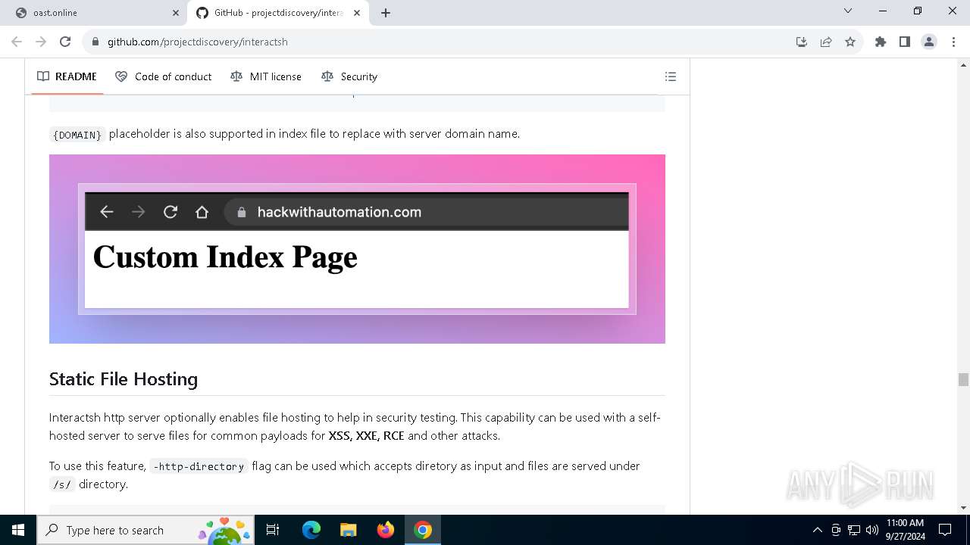Viewport: 970px width, 545px height.
Task: Expand the tab search chevron
Action: pos(848,11)
